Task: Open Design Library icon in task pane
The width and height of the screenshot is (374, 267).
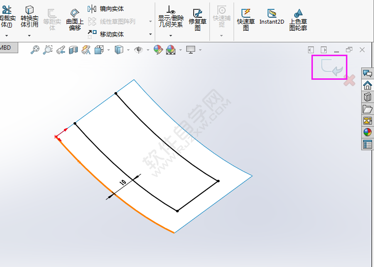Action: pyautogui.click(x=368, y=97)
